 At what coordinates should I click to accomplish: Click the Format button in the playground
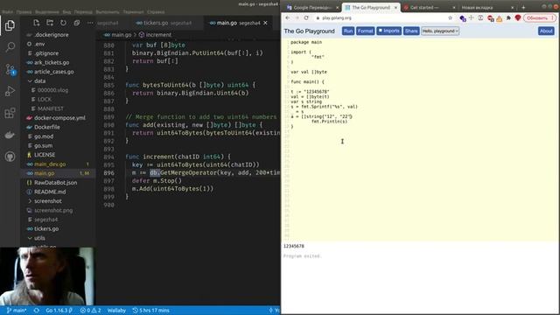click(x=366, y=31)
